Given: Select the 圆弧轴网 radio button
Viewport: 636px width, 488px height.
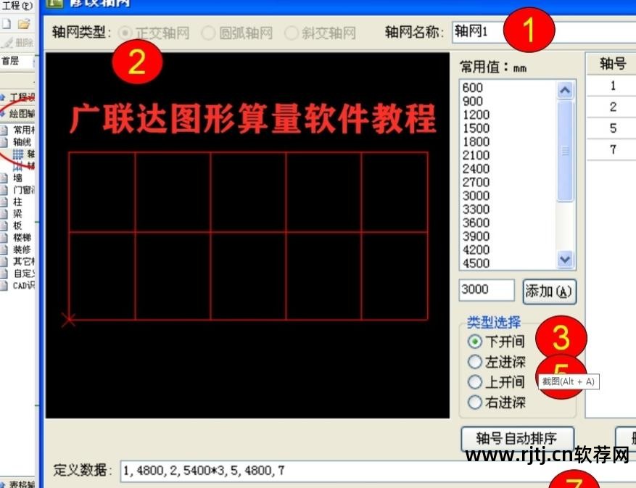Looking at the screenshot, I should (x=208, y=33).
